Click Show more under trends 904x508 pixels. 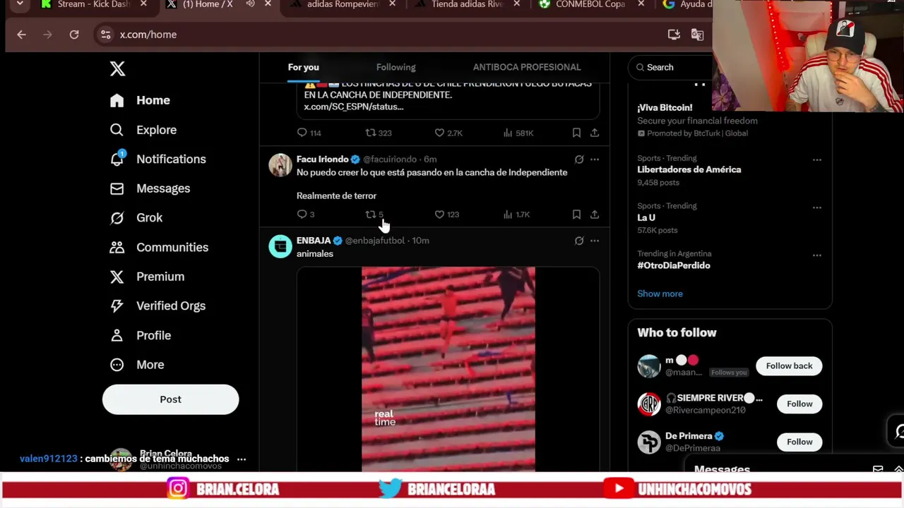pyautogui.click(x=660, y=294)
